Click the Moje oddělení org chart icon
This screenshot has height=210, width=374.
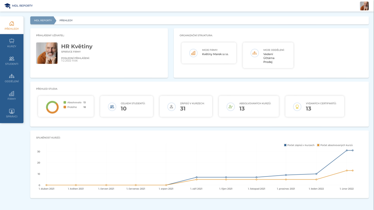(254, 53)
